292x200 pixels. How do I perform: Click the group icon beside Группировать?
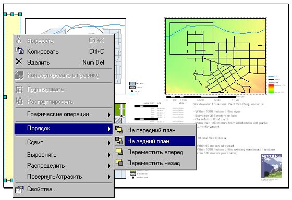[x=19, y=89]
